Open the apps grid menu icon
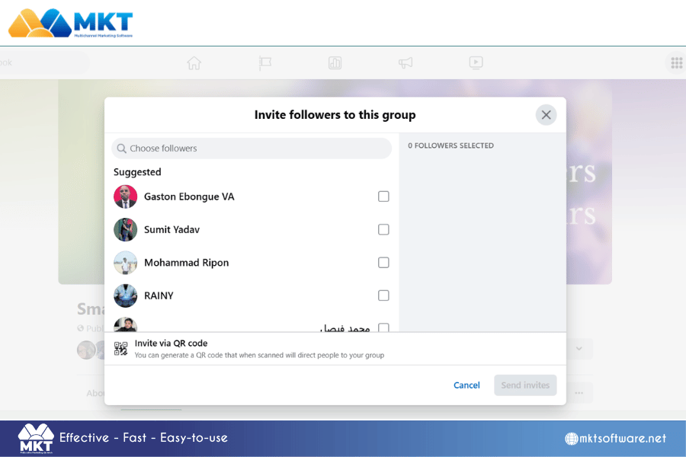The width and height of the screenshot is (686, 457). coord(676,63)
